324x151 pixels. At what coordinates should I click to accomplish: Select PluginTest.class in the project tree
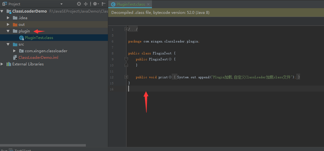(39, 38)
